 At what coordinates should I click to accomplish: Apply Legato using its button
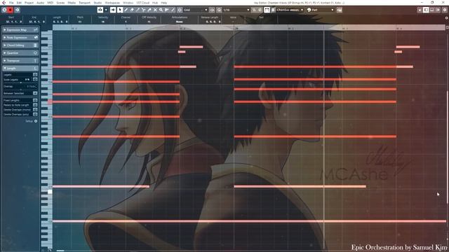click(35, 75)
